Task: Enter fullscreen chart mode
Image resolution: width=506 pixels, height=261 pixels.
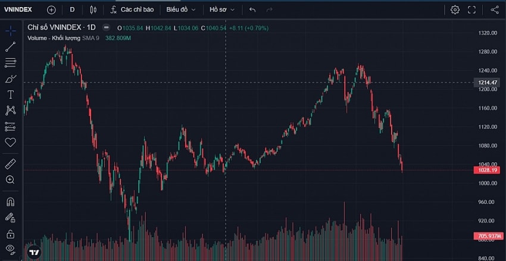Action: coord(472,10)
